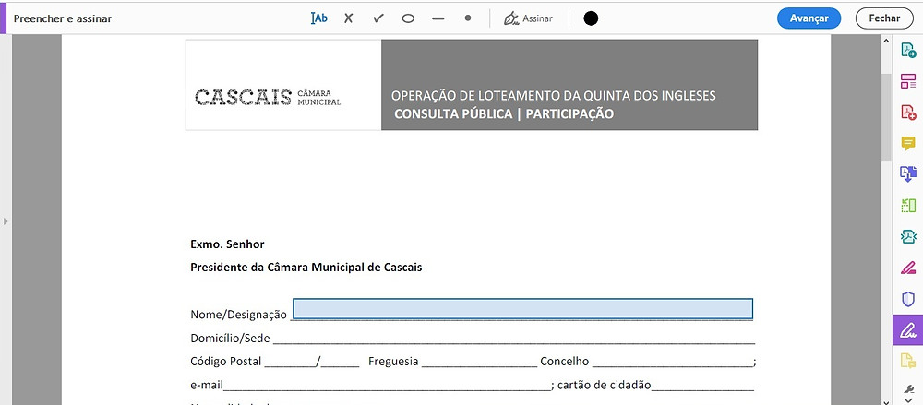
Task: Select the dot (bullet) tool
Action: (x=468, y=18)
